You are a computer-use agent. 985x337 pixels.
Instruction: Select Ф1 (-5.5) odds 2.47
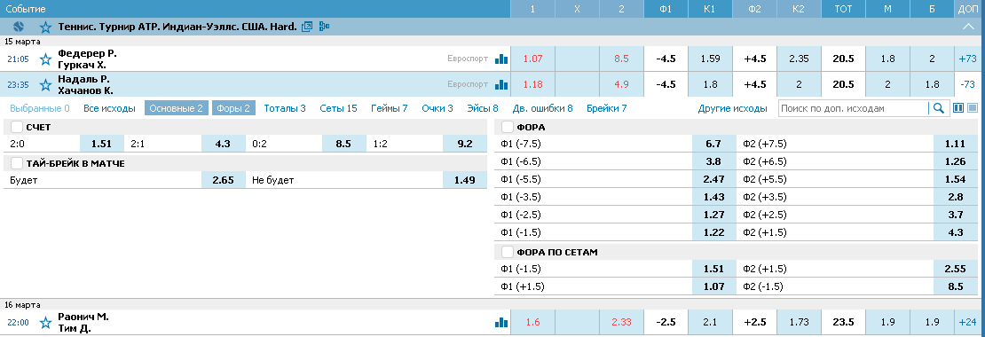coord(713,179)
